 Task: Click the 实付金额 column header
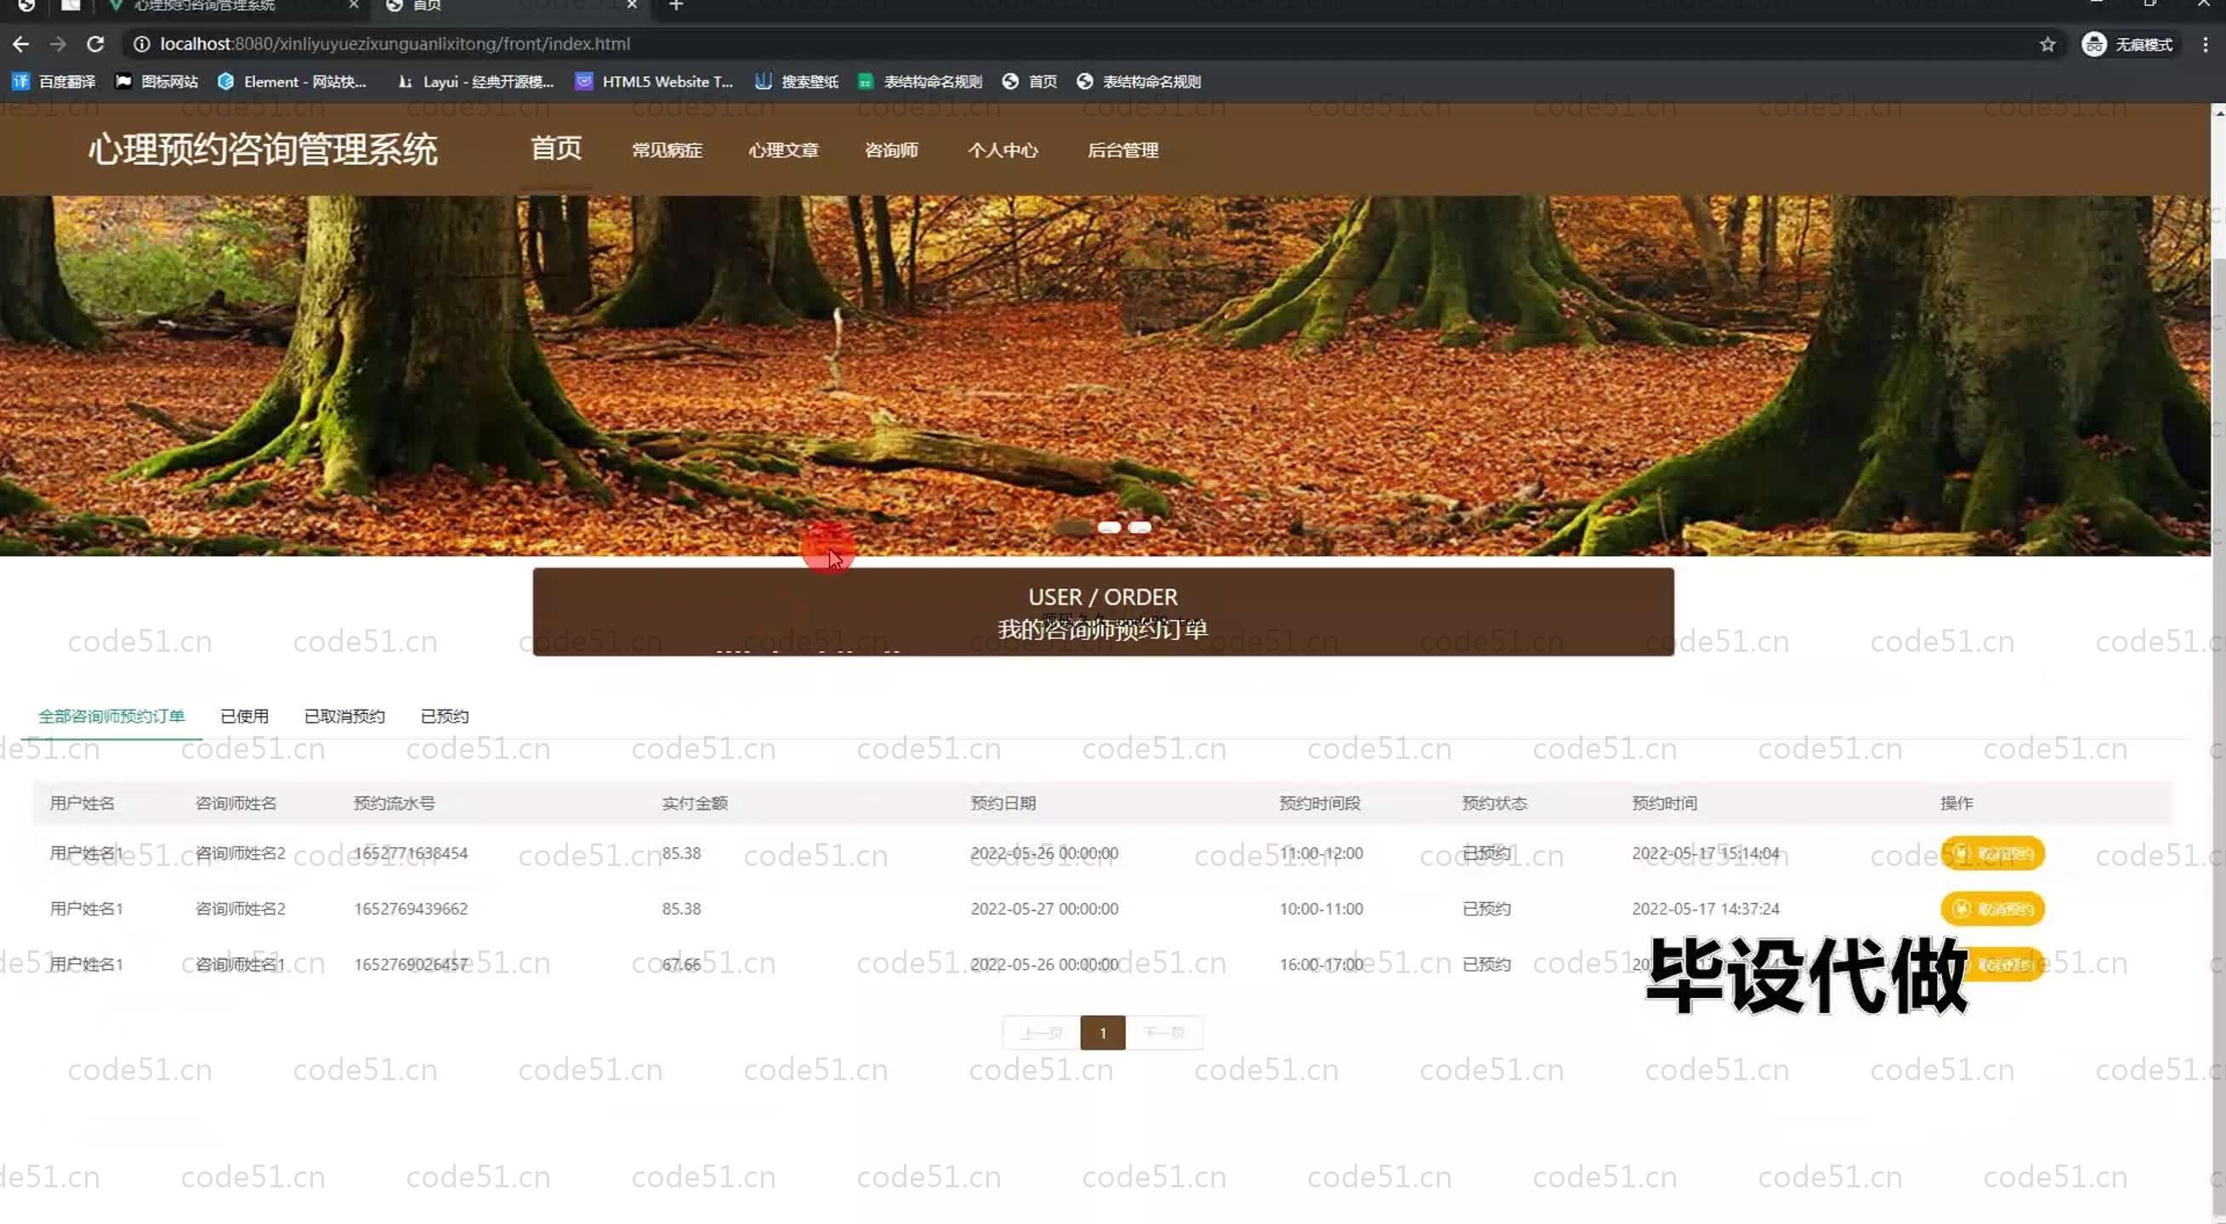coord(695,803)
